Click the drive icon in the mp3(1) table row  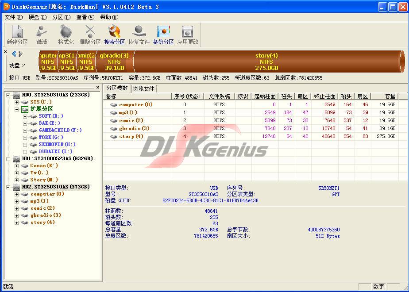(x=114, y=113)
